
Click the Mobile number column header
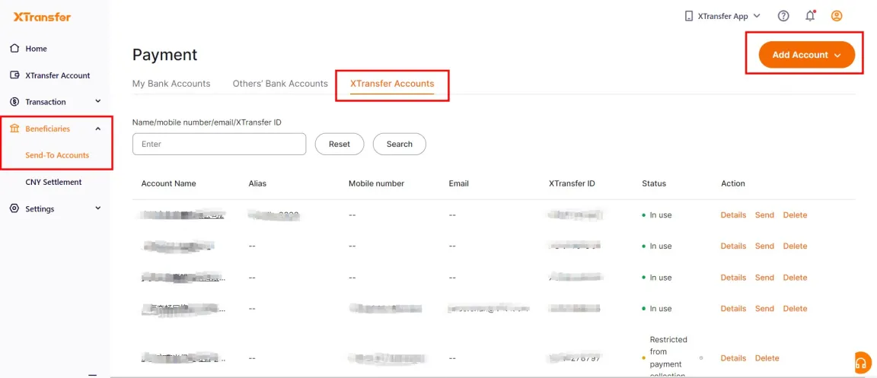click(x=376, y=183)
